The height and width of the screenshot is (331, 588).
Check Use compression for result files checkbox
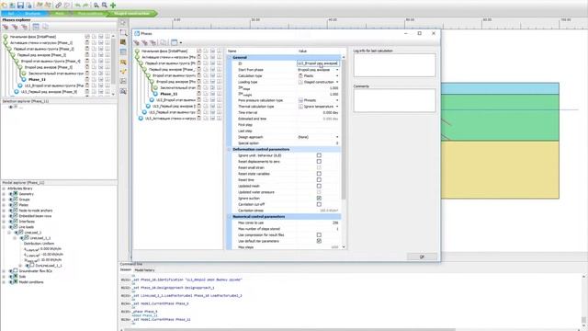319,235
